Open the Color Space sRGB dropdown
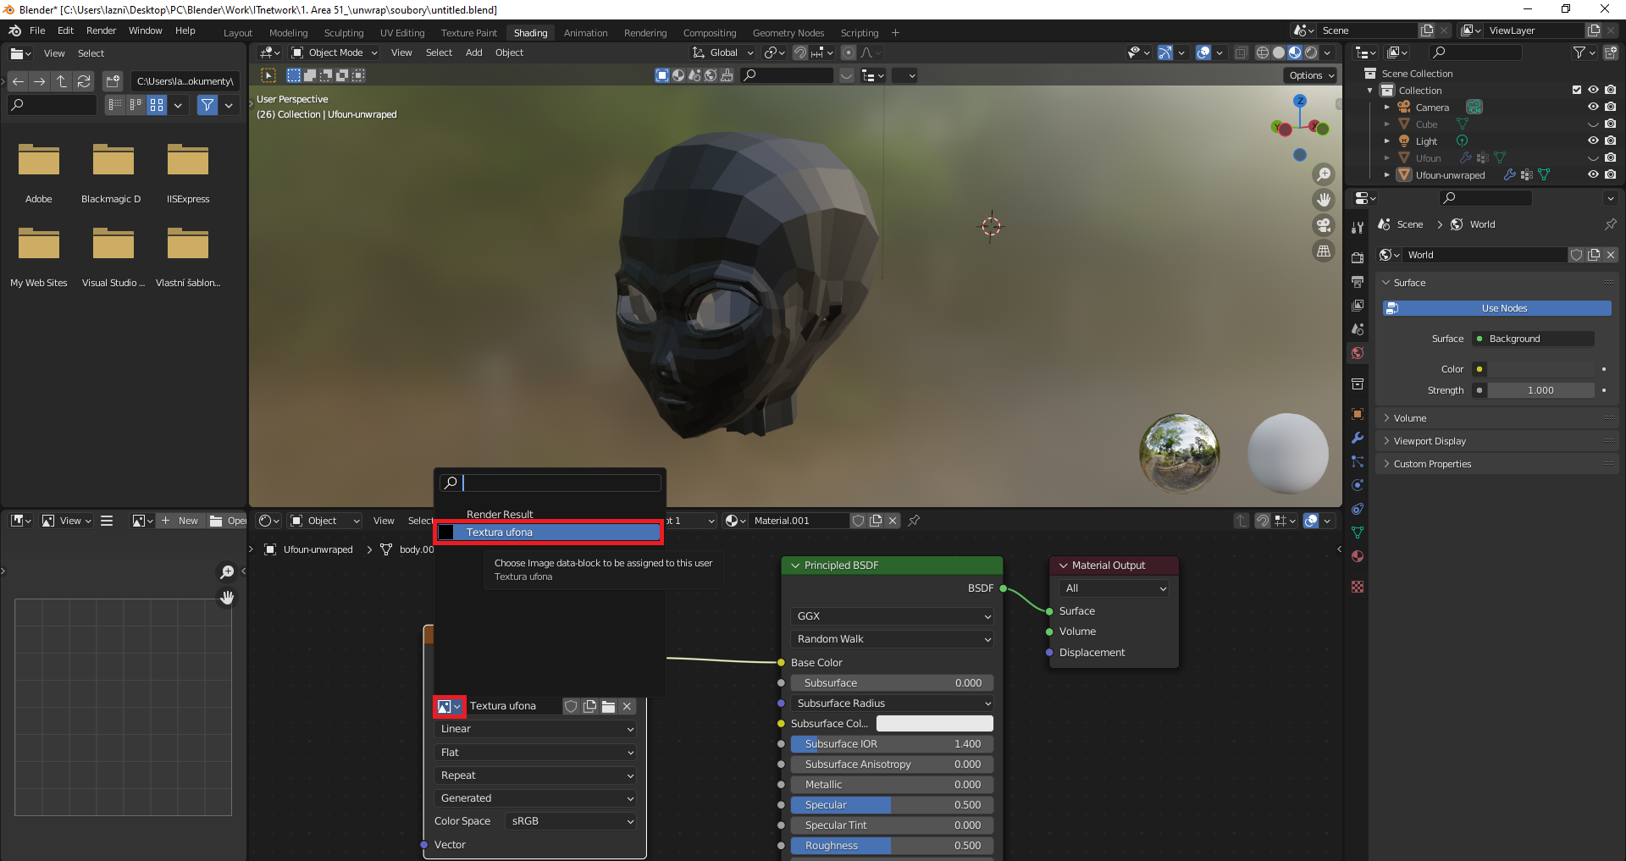The image size is (1626, 861). pos(571,821)
